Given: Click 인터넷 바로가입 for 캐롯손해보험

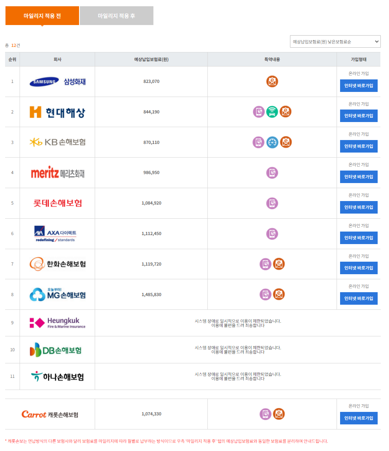Looking at the screenshot, I should tap(359, 418).
